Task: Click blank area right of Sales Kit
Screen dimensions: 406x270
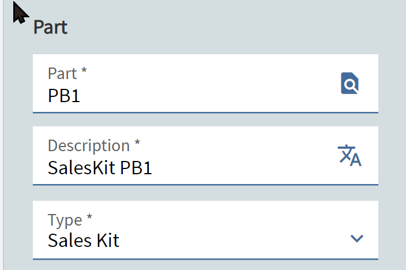Action: (233, 241)
